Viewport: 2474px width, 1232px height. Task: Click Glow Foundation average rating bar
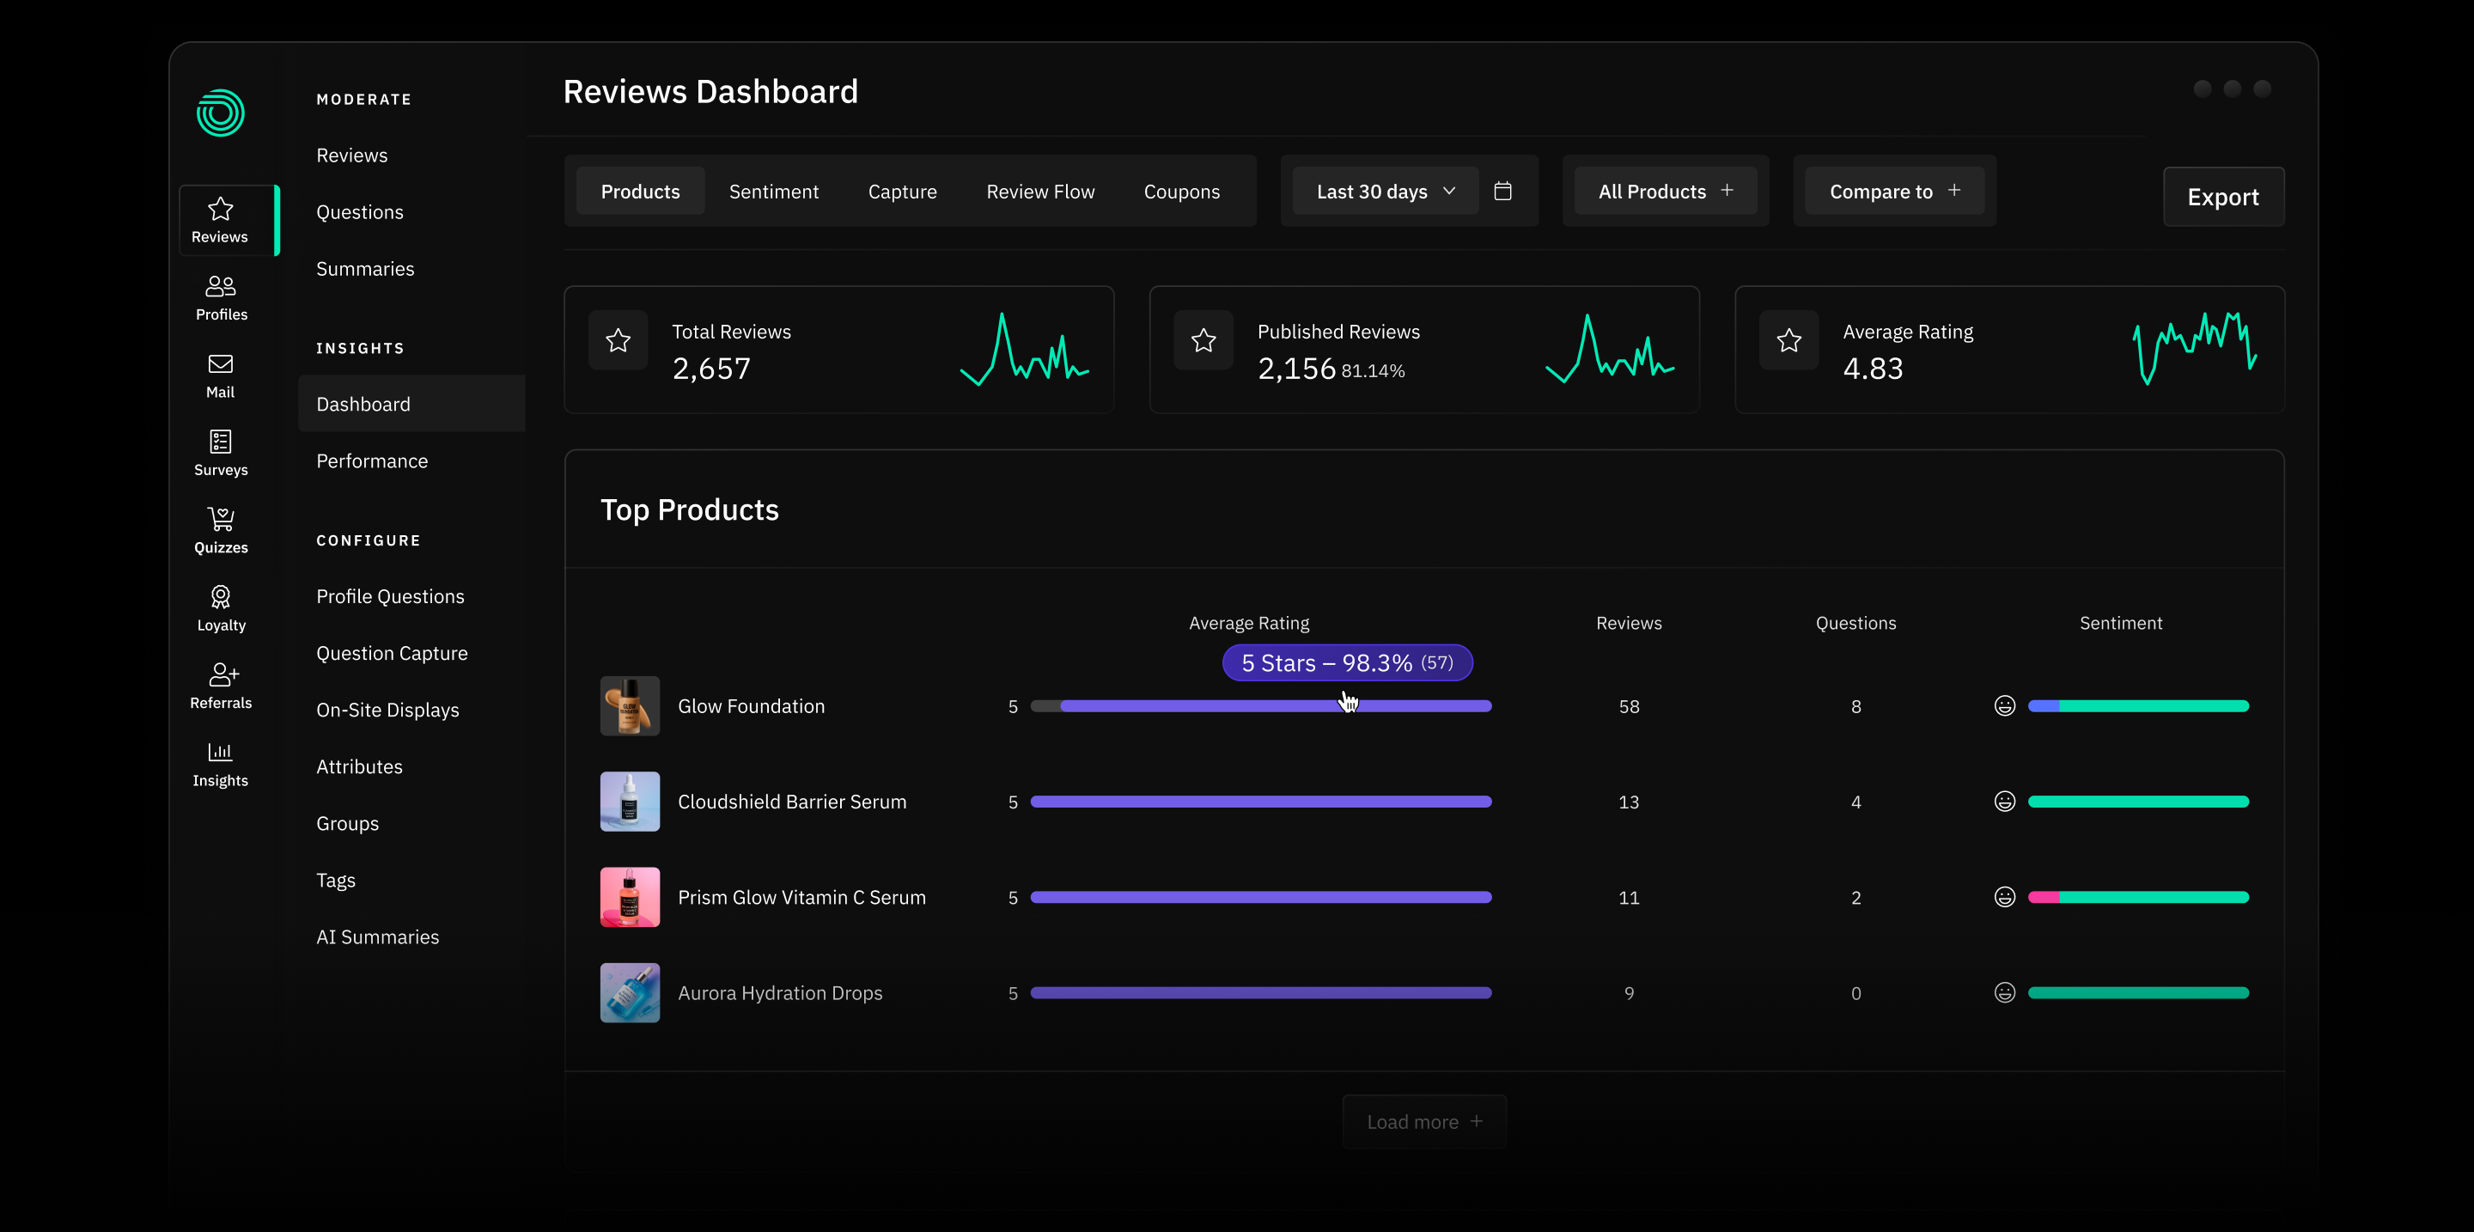pyautogui.click(x=1260, y=706)
